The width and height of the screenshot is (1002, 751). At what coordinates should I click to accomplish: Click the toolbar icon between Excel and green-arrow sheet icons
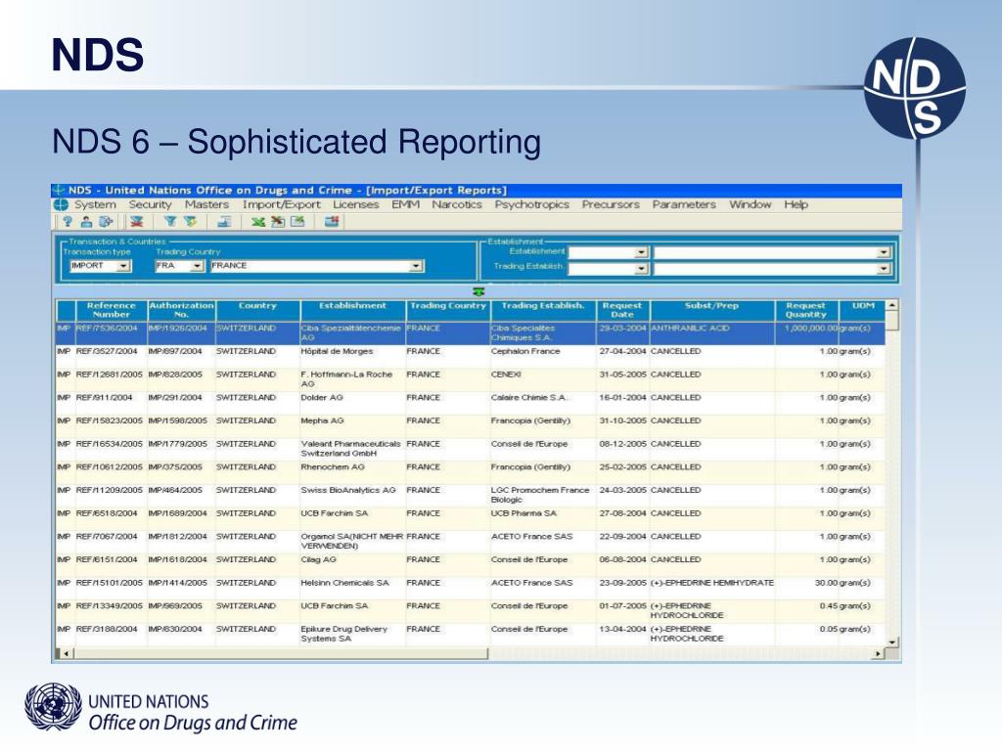(277, 222)
